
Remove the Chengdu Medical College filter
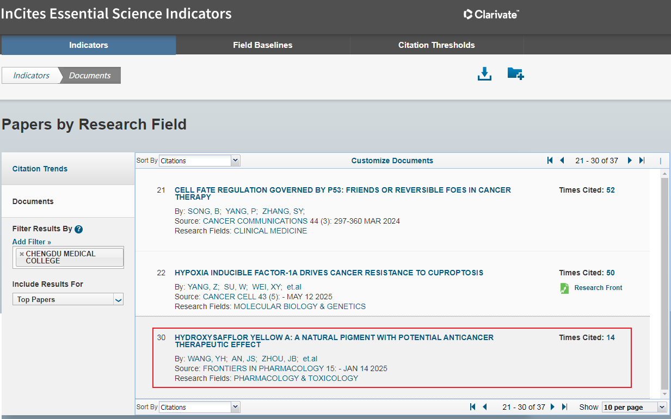[x=22, y=254]
